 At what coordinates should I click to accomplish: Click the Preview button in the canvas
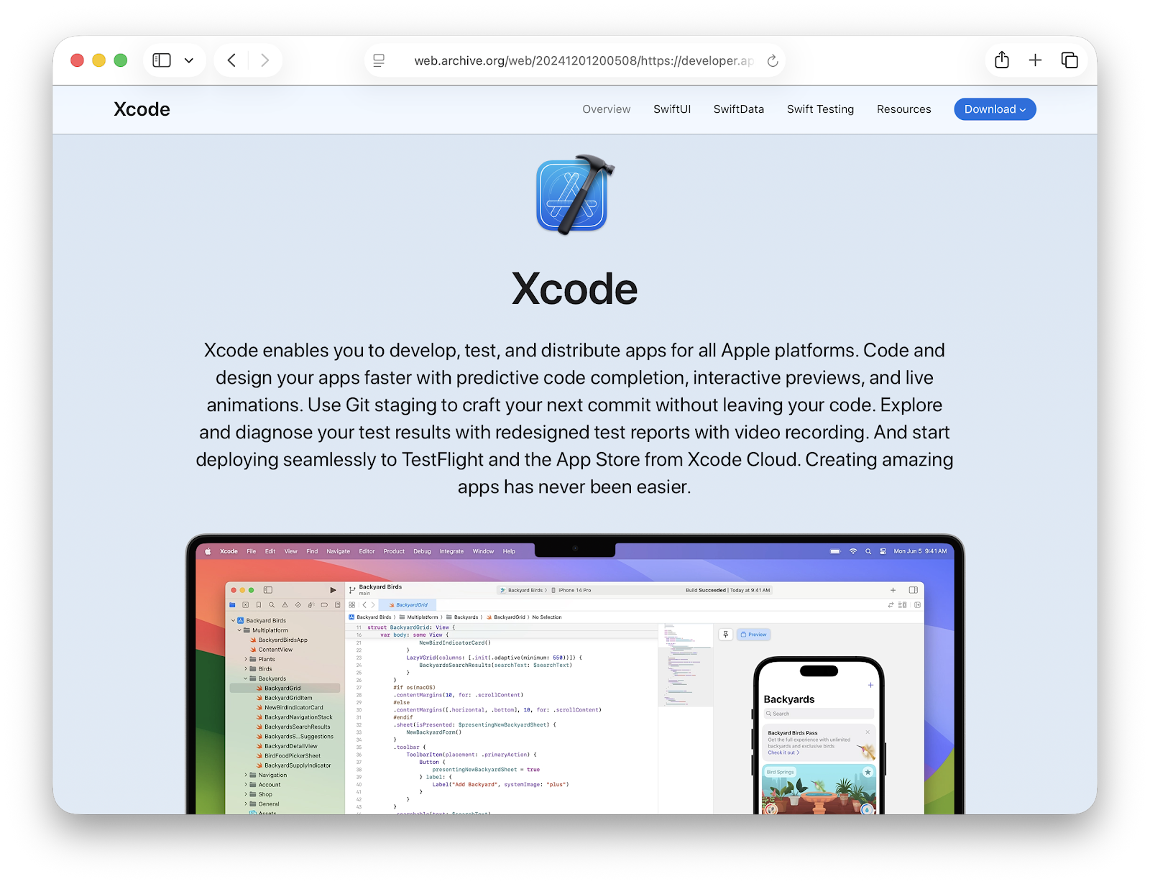click(754, 635)
